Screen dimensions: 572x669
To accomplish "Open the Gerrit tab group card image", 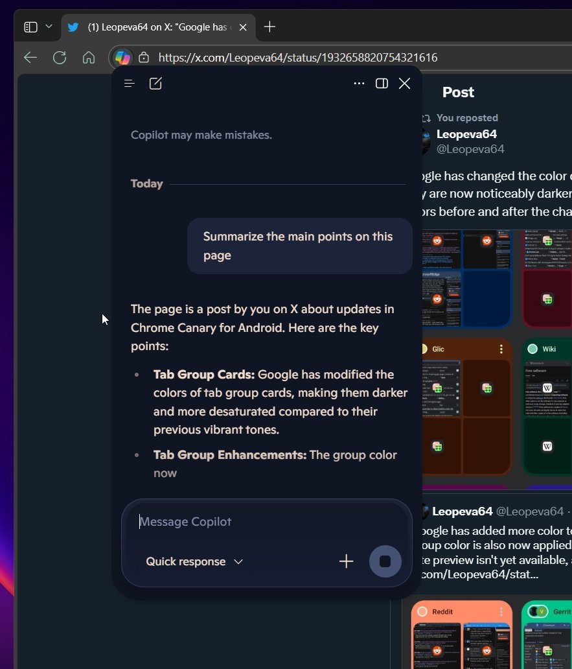I will (x=547, y=635).
